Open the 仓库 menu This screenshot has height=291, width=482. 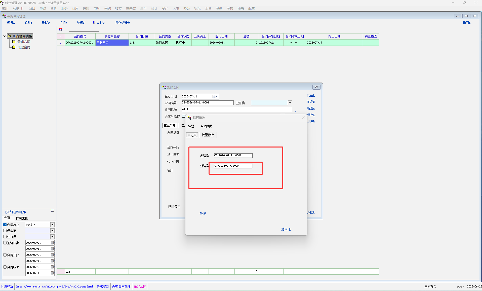point(75,8)
